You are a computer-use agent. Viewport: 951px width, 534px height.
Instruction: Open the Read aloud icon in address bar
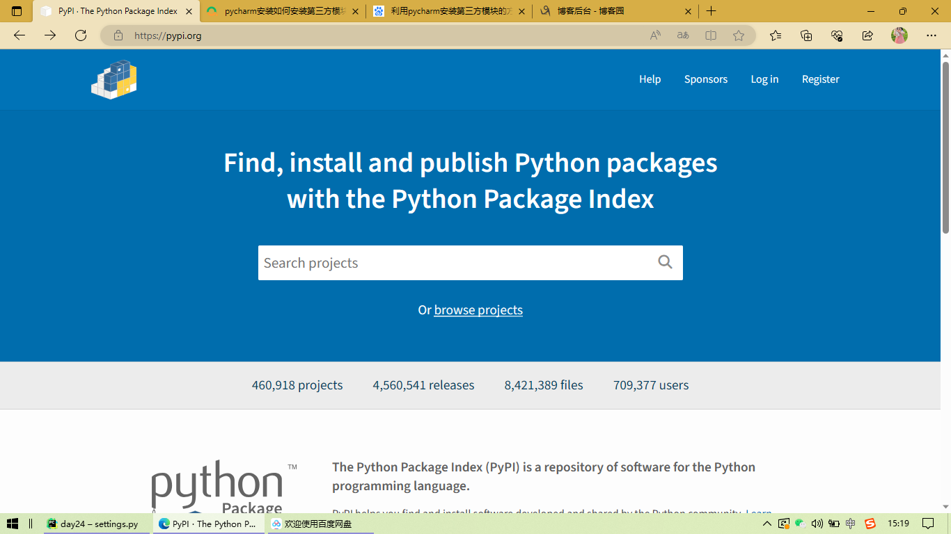655,35
